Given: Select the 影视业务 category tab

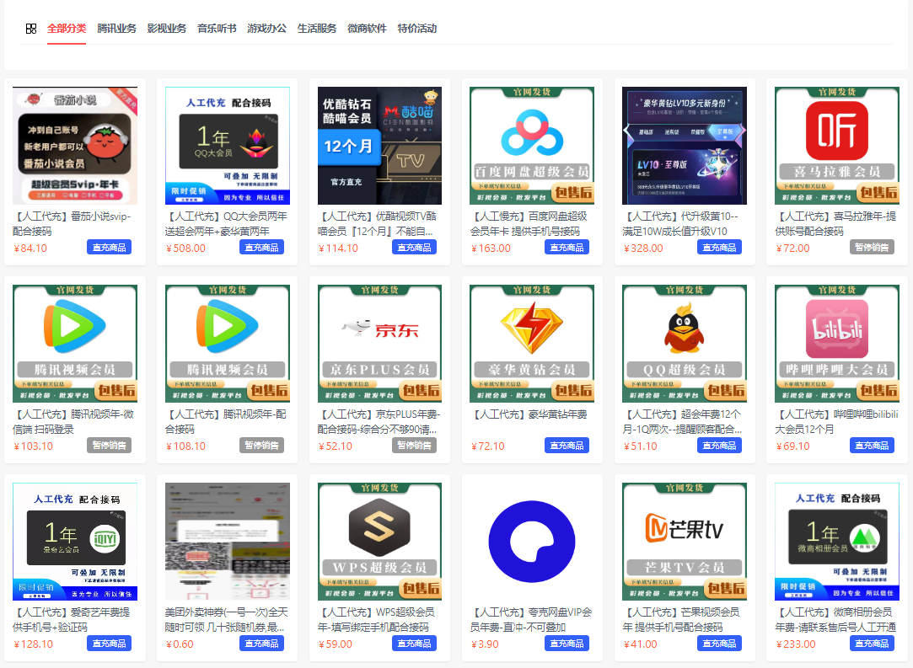Looking at the screenshot, I should (166, 29).
